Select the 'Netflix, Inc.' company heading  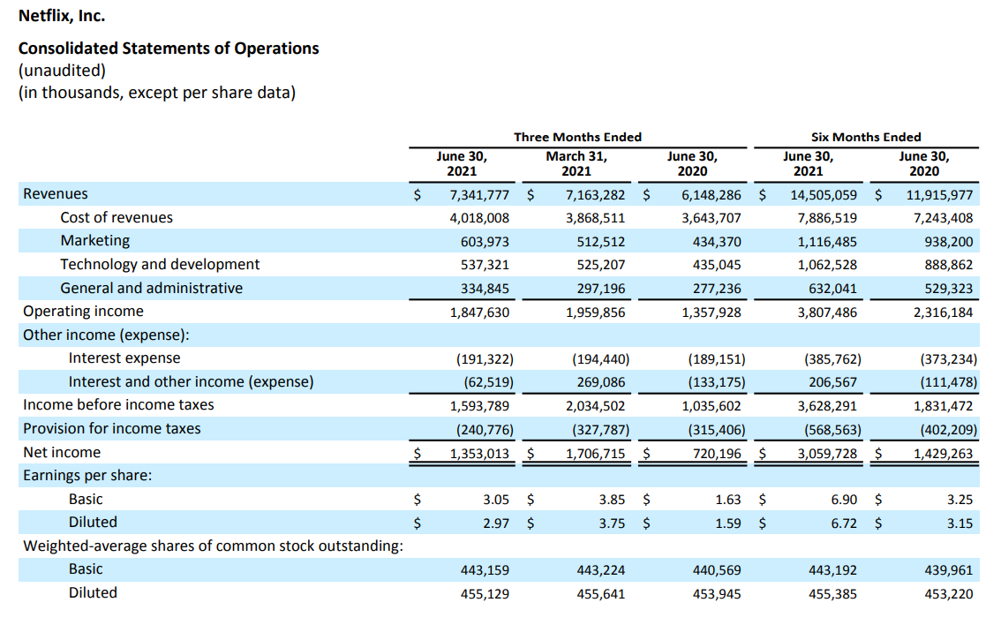point(62,16)
